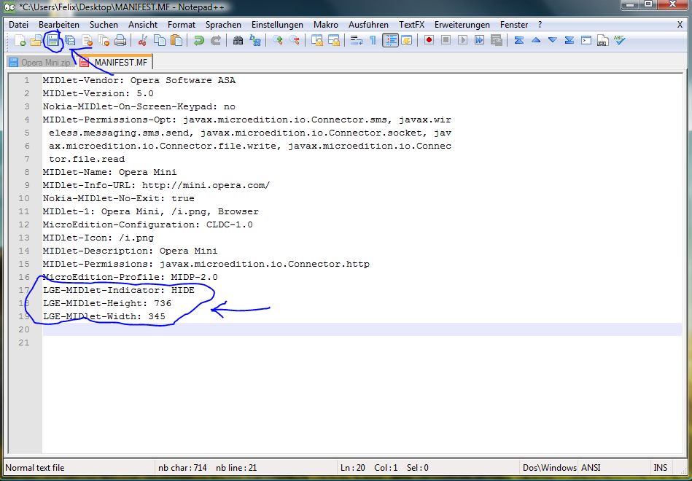Toggle show all characters pilcrow icon
Image resolution: width=692 pixels, height=481 pixels.
[373, 41]
